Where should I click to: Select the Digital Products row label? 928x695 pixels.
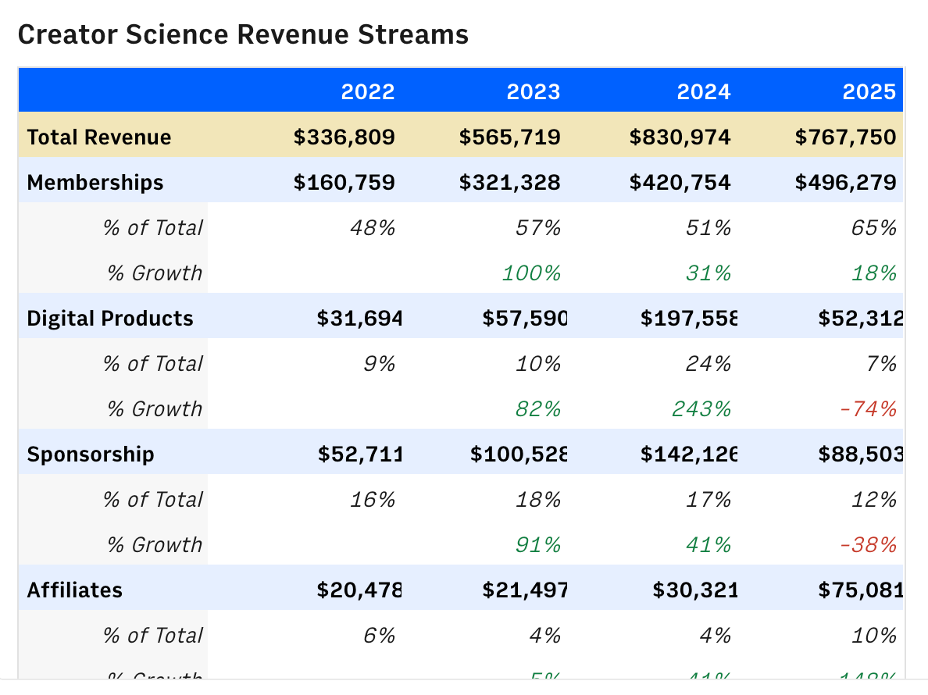(x=110, y=319)
